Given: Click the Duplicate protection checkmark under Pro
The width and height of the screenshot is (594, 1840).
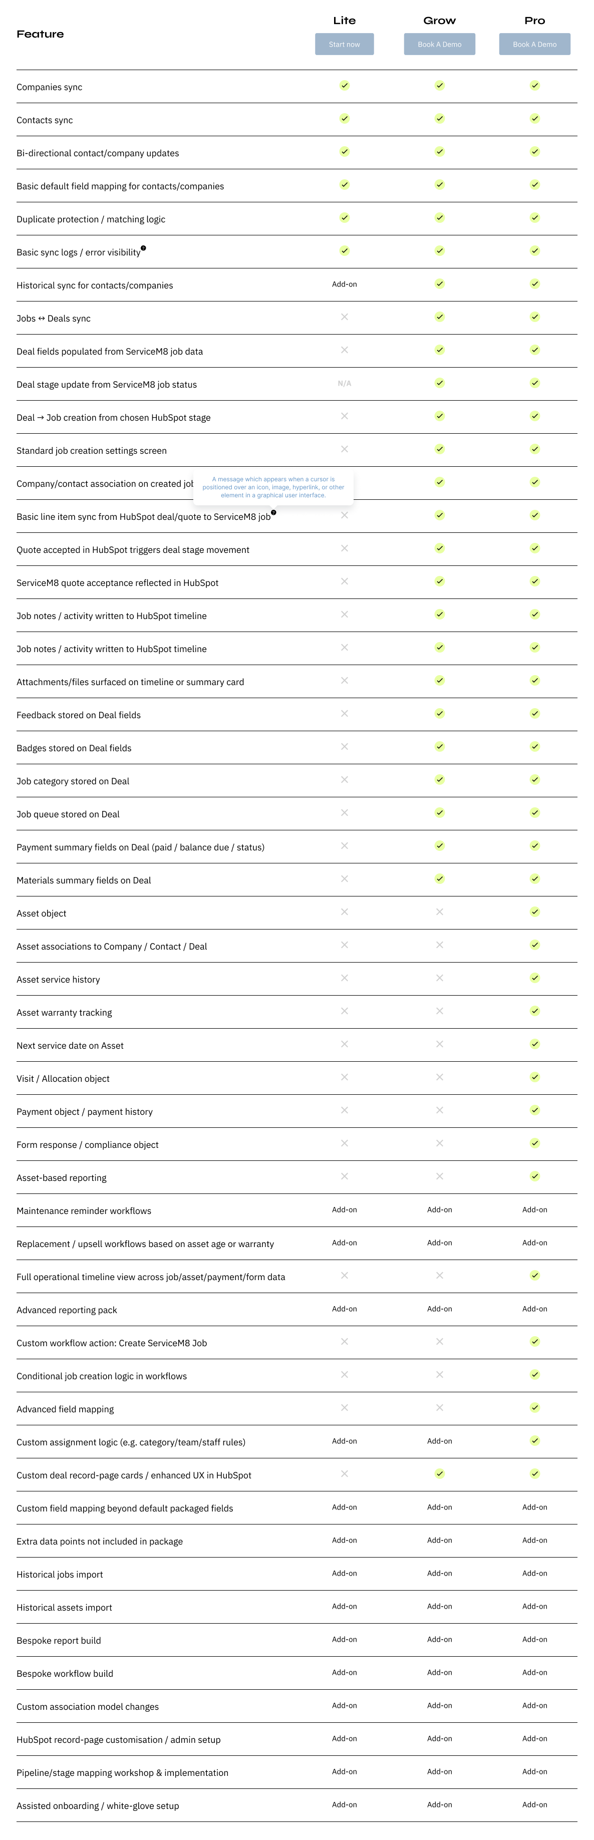Looking at the screenshot, I should 534,217.
